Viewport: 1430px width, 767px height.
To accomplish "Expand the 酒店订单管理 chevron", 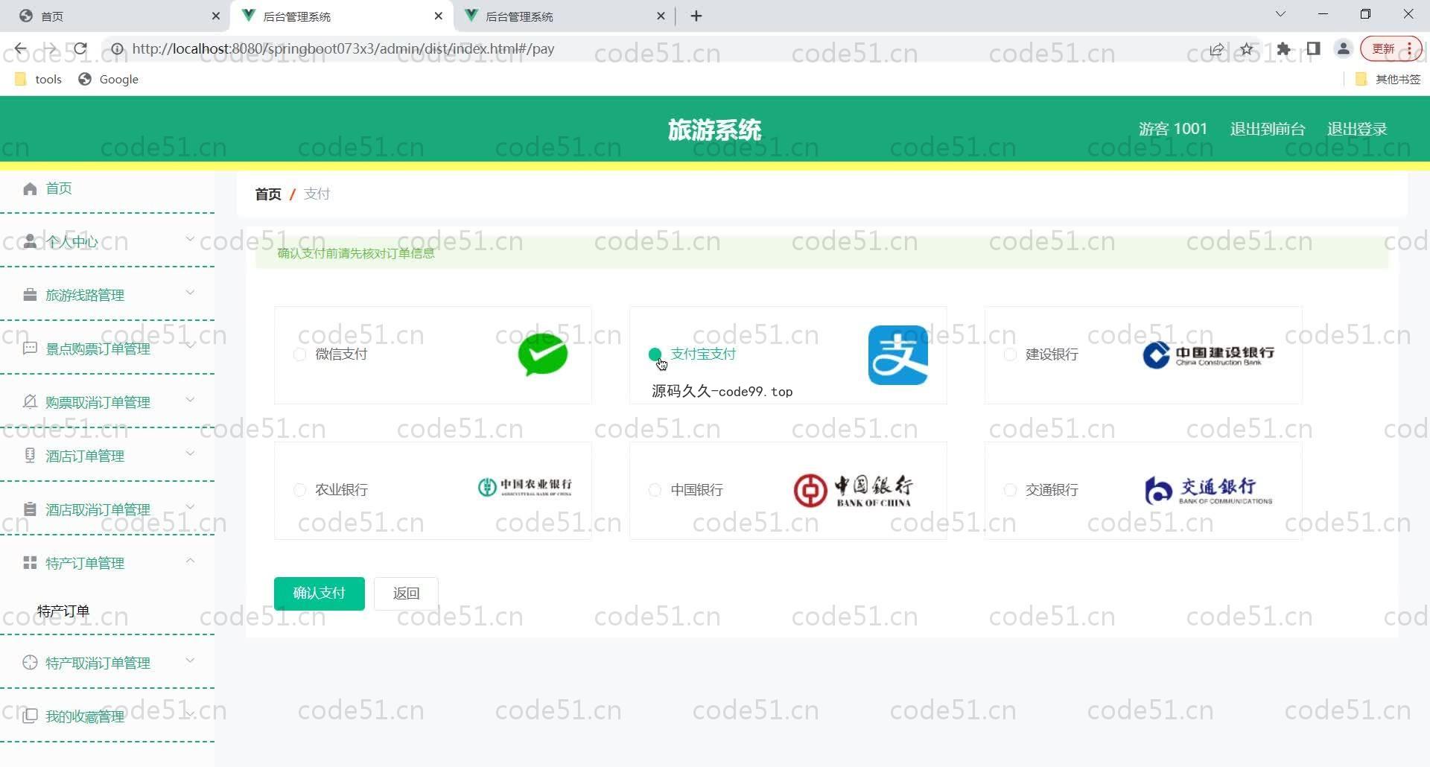I will pos(190,453).
